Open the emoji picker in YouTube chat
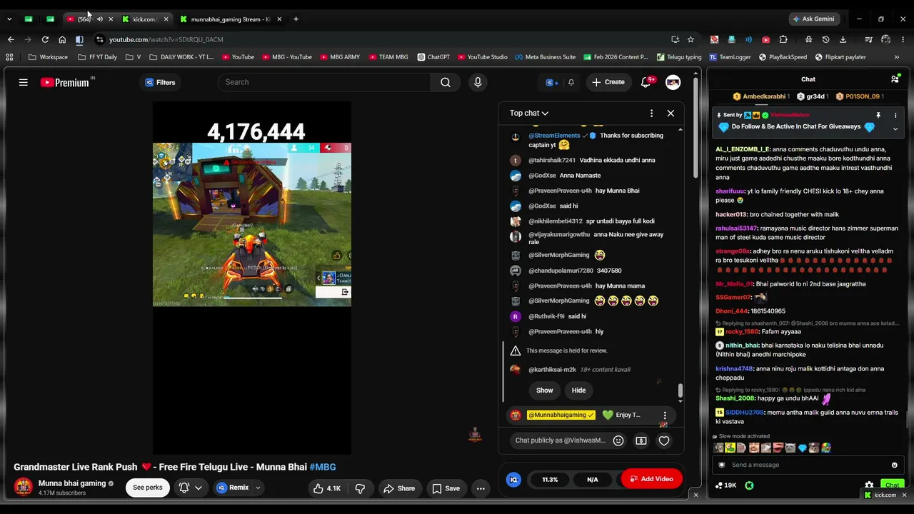 [x=618, y=440]
